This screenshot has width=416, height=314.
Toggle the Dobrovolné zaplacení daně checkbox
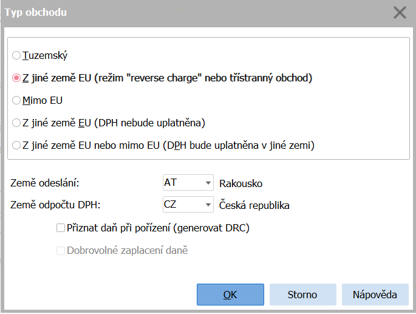tap(60, 250)
